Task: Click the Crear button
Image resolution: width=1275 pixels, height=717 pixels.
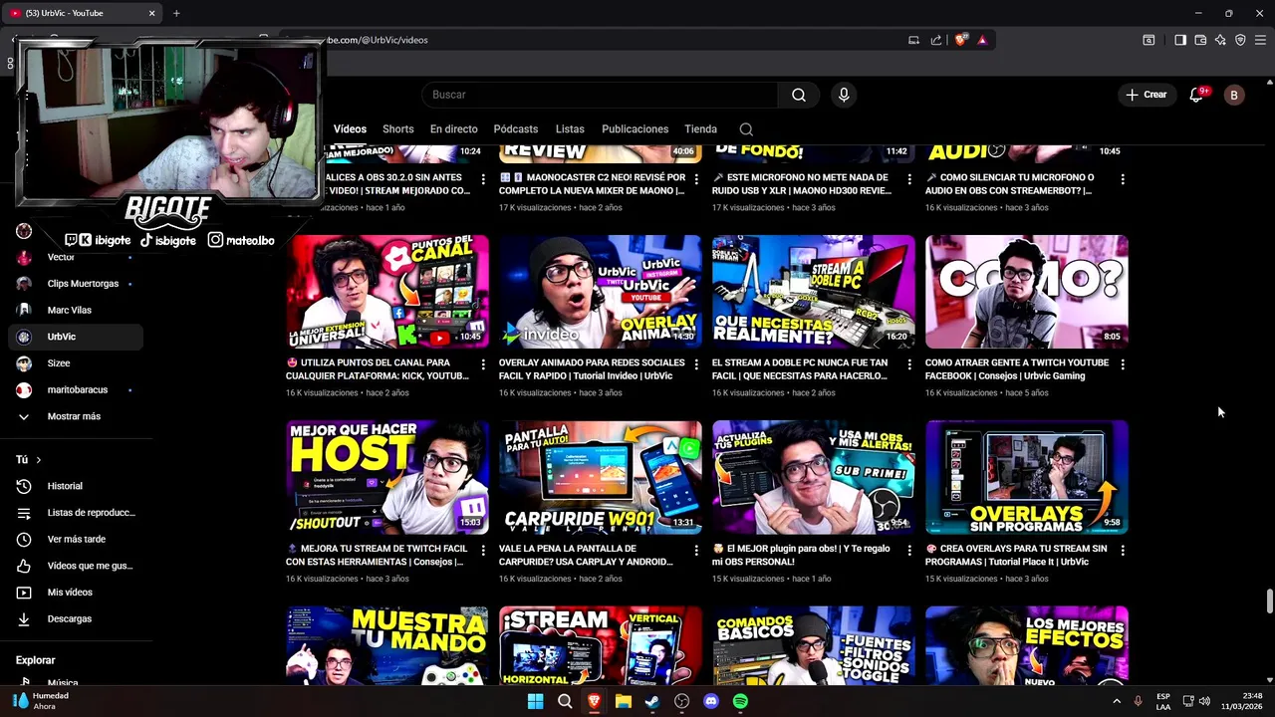Action: tap(1146, 95)
